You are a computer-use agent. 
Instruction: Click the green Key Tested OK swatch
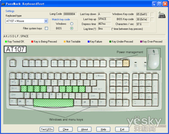click(6, 42)
